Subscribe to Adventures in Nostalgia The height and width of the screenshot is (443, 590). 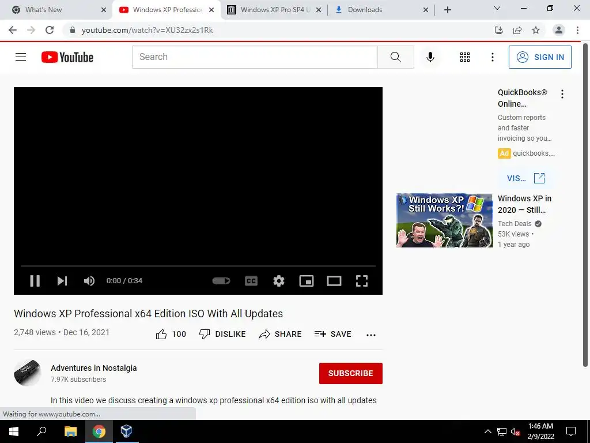point(351,373)
